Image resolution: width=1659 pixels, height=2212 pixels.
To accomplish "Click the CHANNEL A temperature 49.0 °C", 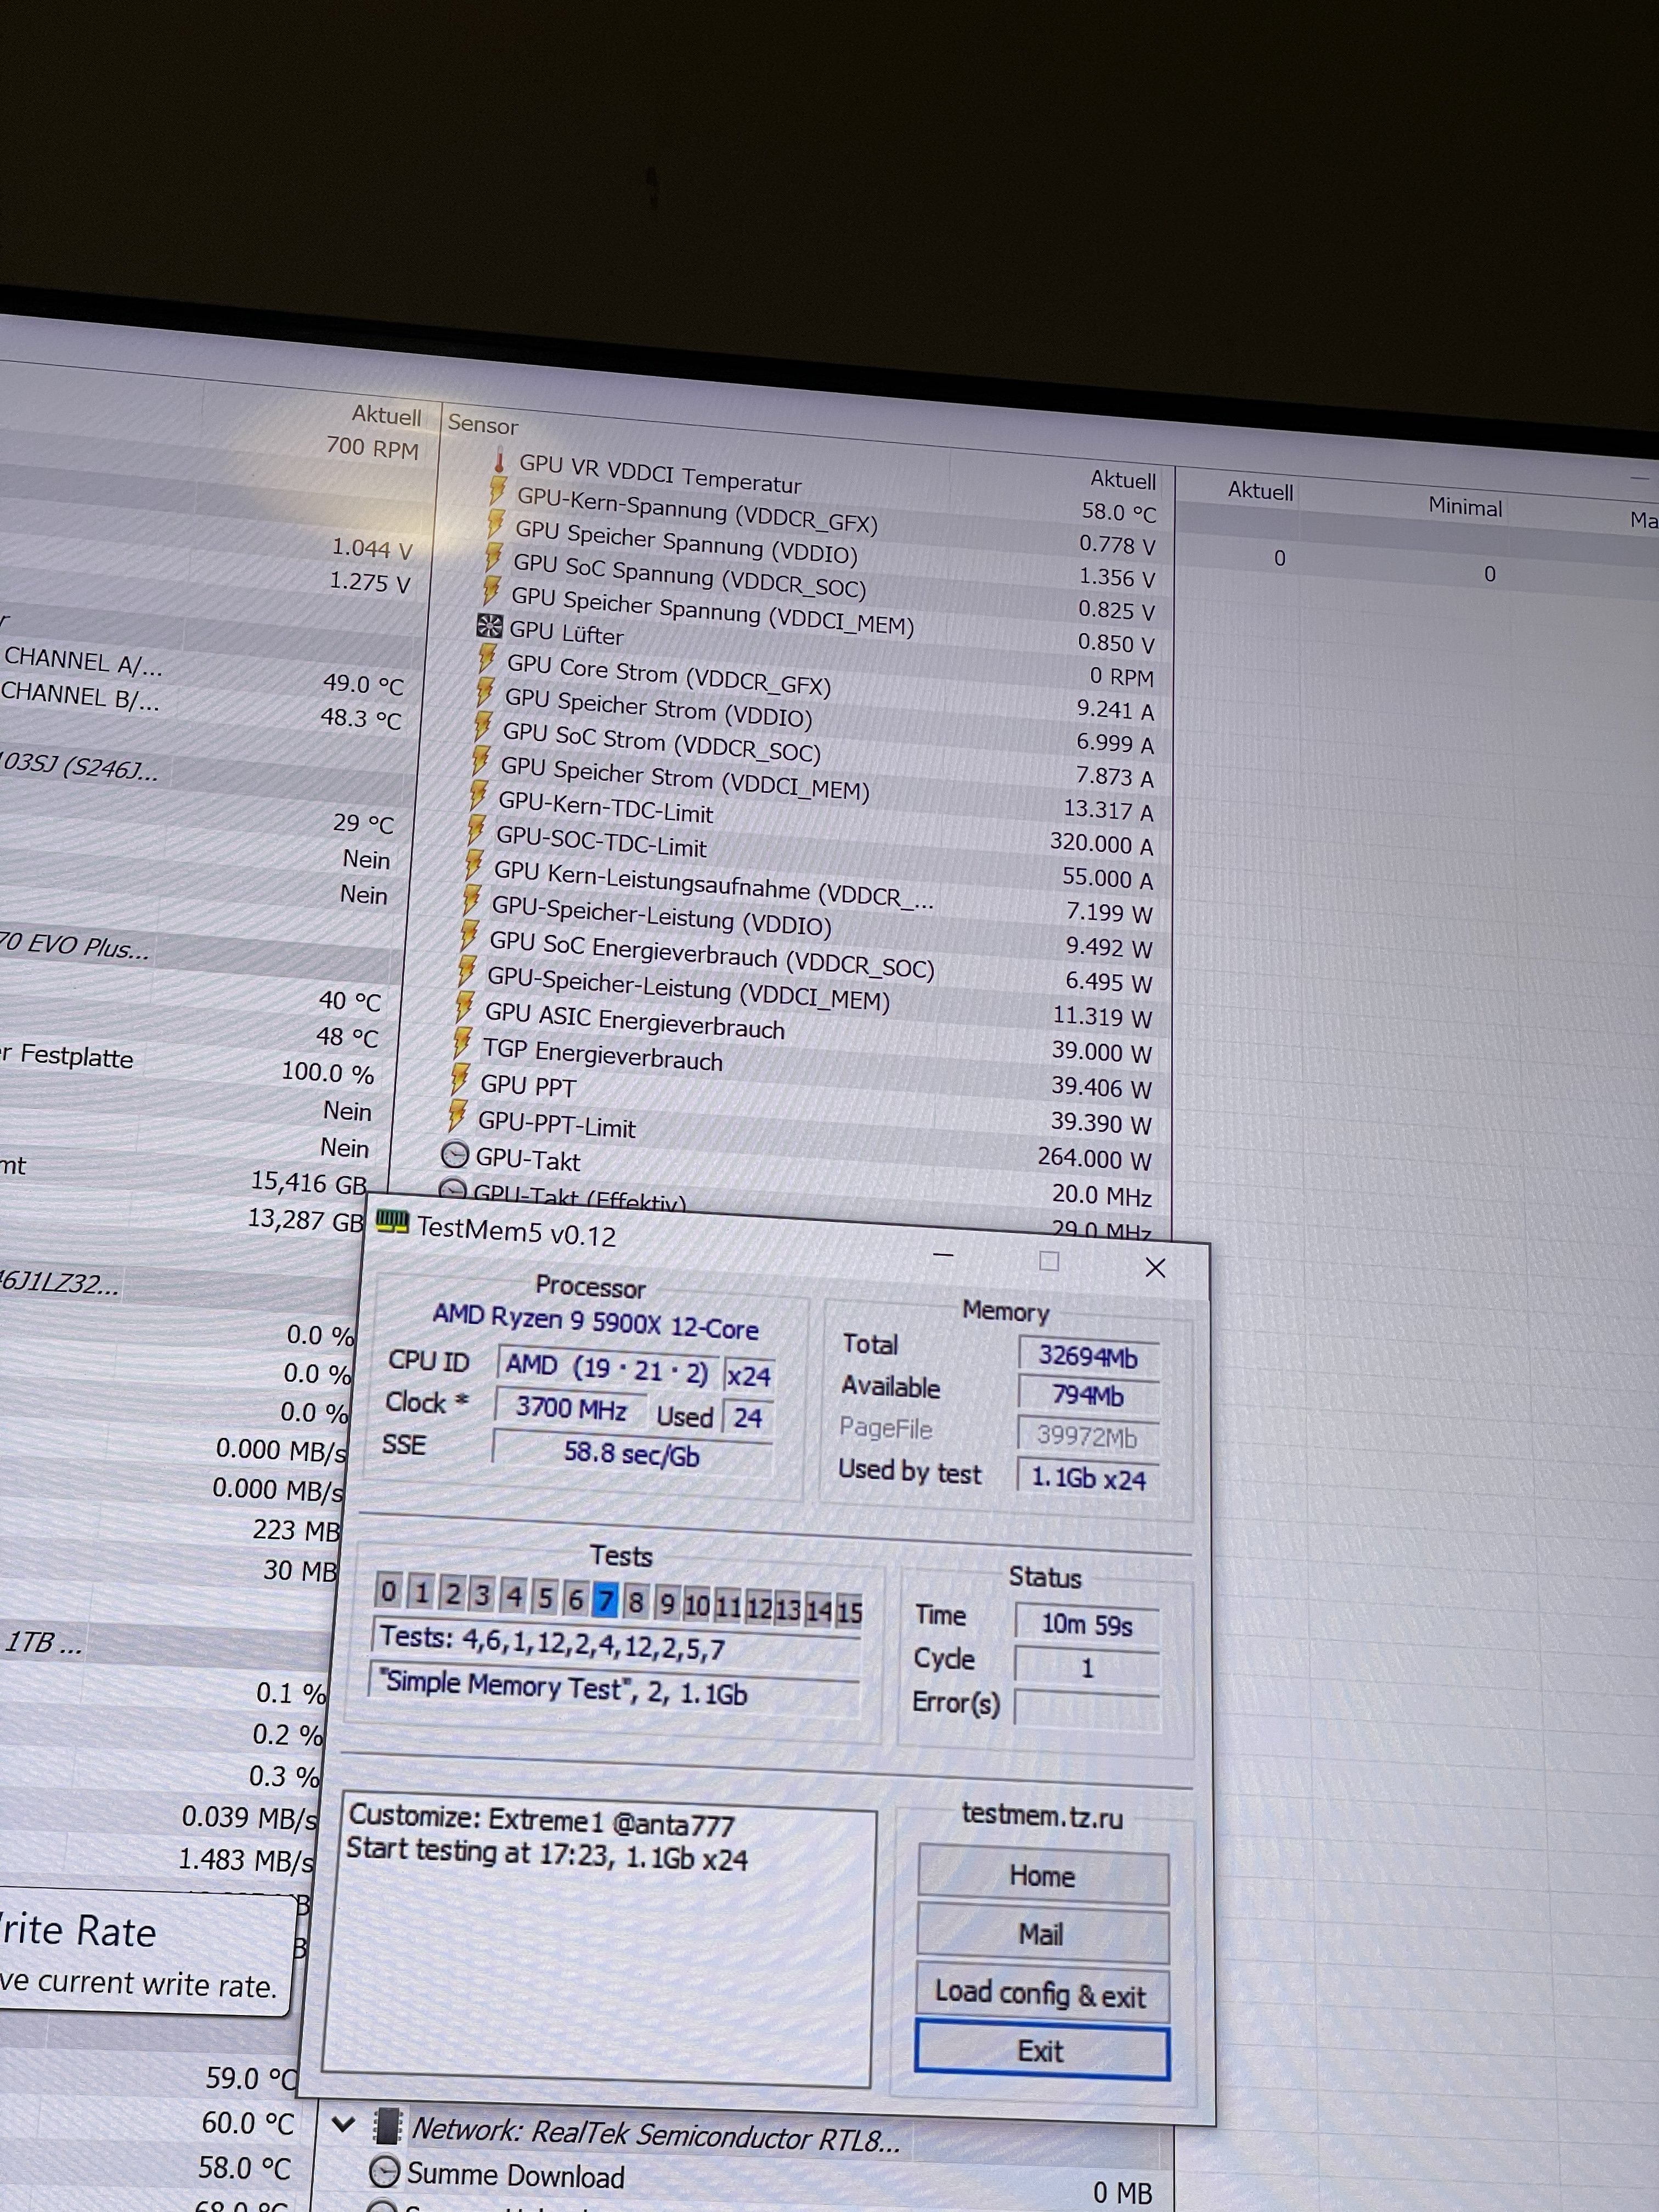I will 363,684.
